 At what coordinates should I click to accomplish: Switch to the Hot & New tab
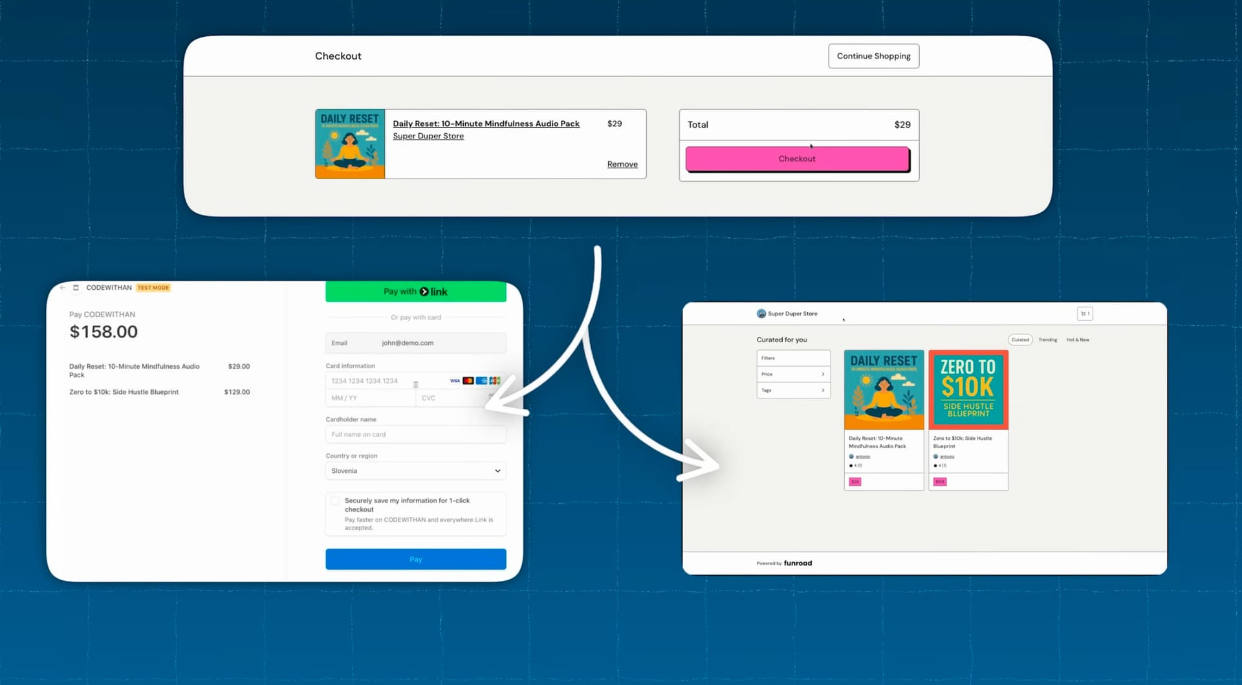pos(1078,340)
